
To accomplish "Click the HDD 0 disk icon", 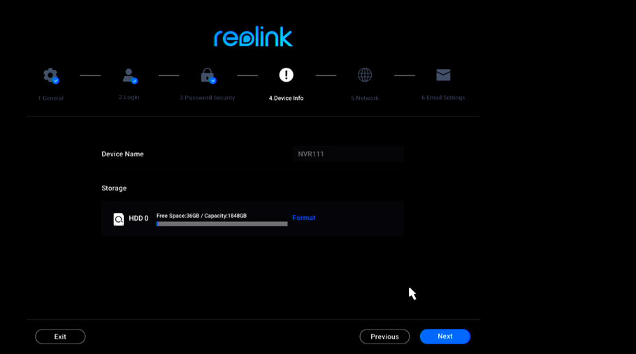I will [x=119, y=219].
